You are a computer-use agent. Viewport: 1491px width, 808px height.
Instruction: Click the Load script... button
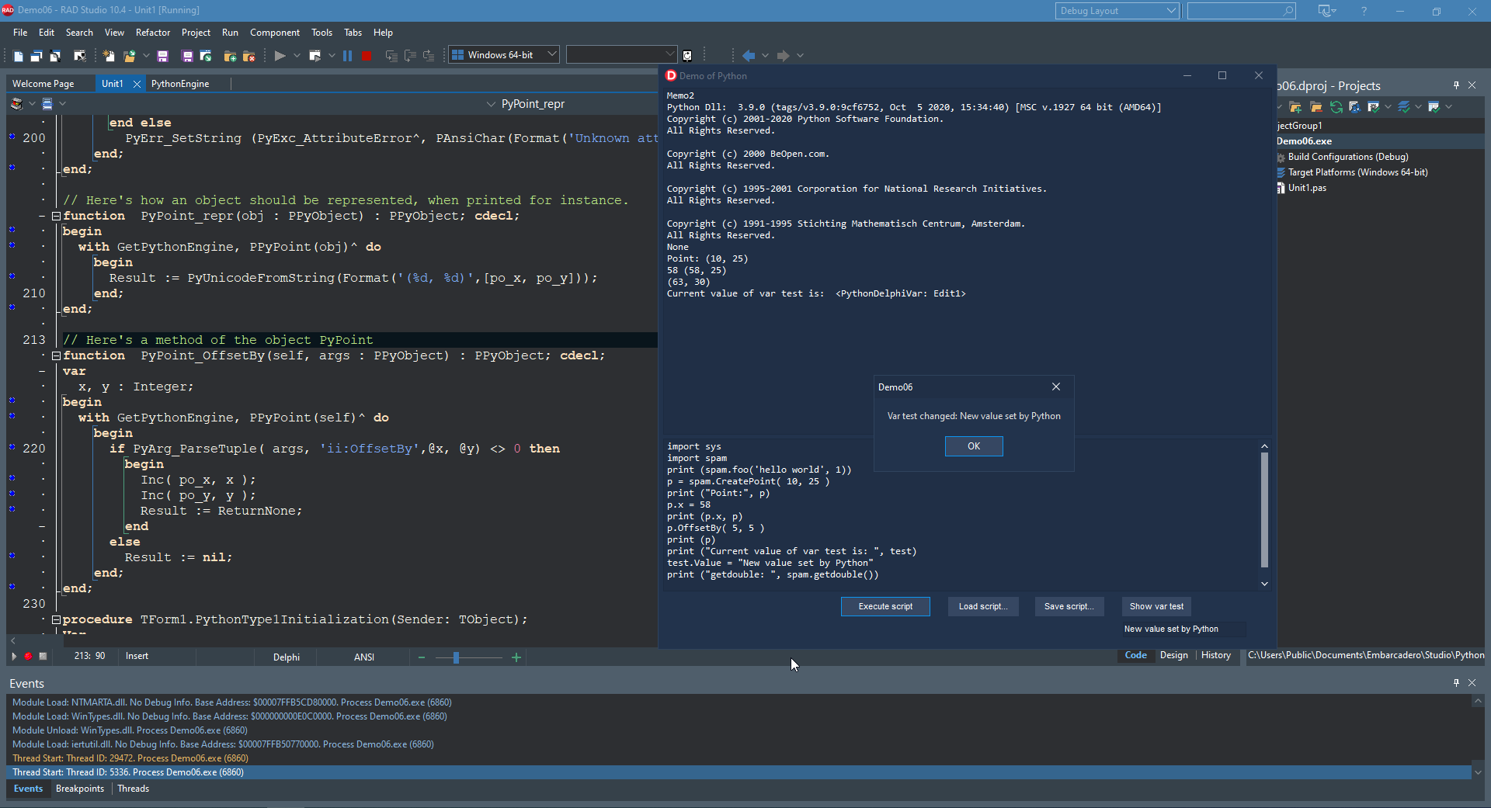click(982, 606)
